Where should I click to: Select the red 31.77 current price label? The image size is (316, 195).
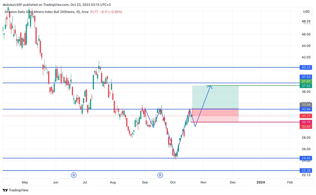(x=306, y=116)
